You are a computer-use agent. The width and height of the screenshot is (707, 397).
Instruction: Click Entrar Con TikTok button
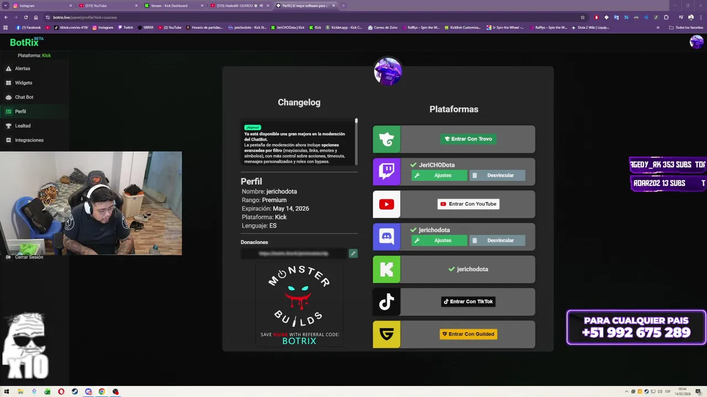point(468,302)
